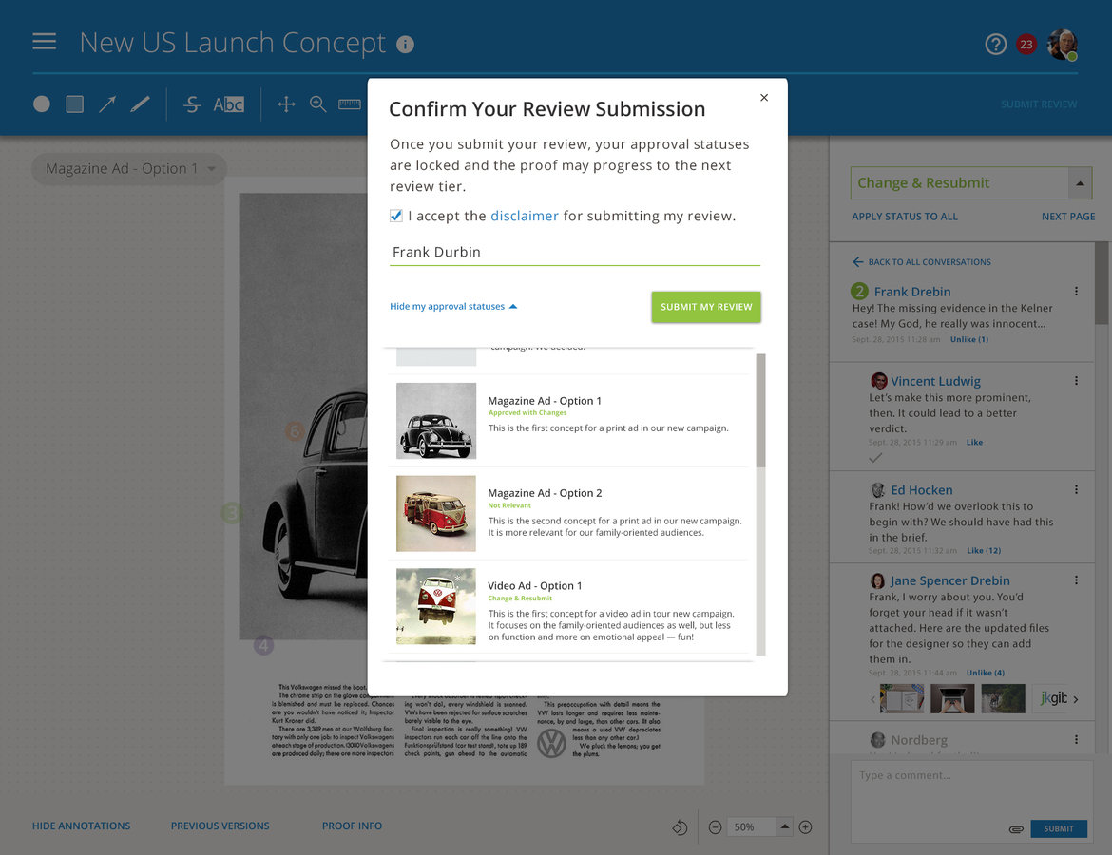Click Like (12) on Ed Hocken comment

984,551
